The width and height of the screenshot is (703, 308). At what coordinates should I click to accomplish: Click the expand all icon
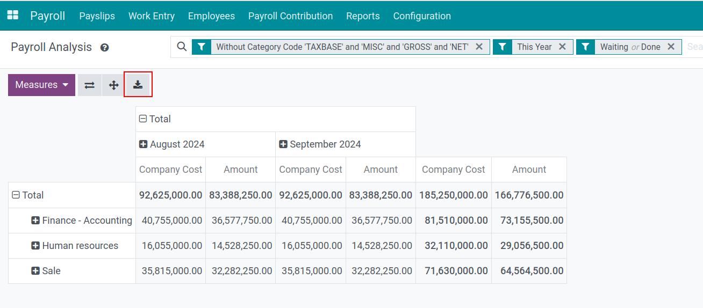pyautogui.click(x=113, y=85)
